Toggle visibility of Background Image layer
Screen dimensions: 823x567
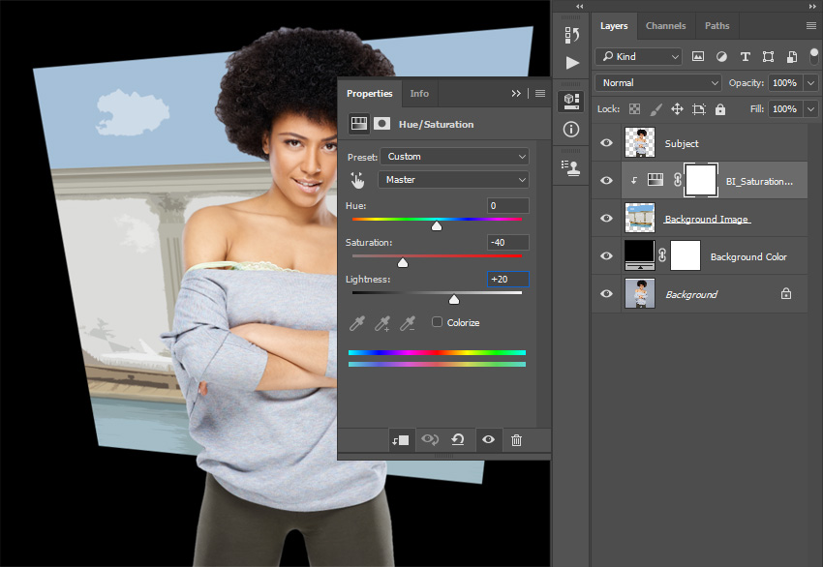click(607, 219)
